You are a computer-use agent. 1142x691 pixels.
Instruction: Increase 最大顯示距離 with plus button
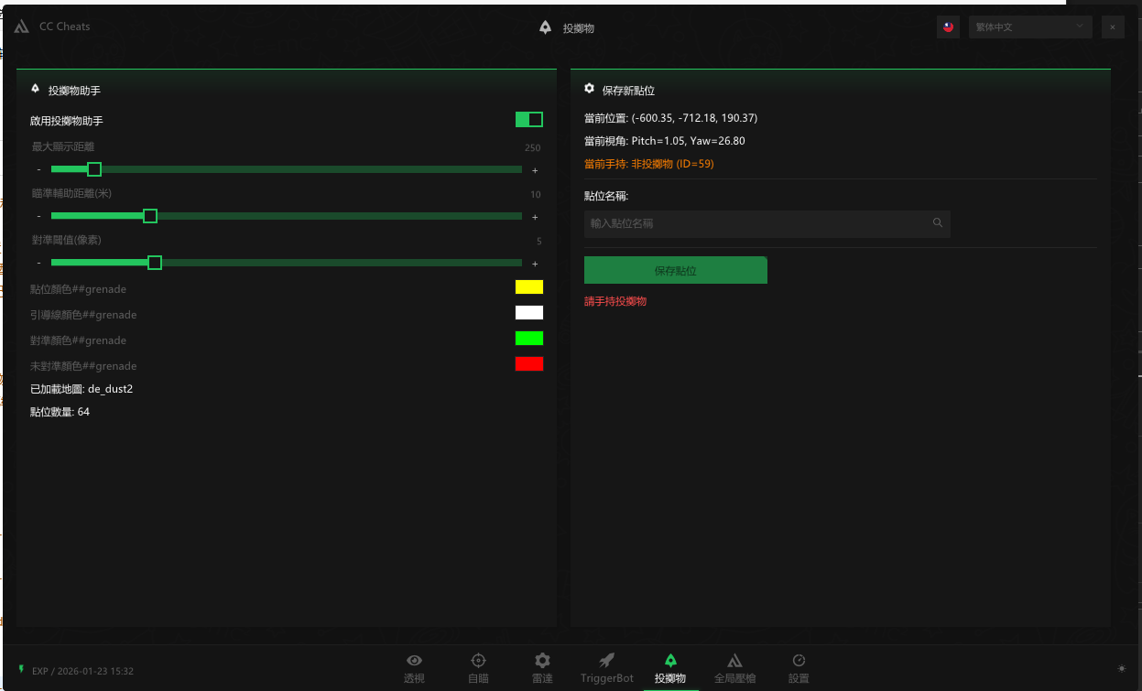pos(535,170)
